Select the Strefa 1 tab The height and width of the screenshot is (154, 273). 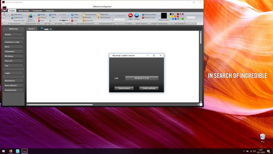(32, 29)
